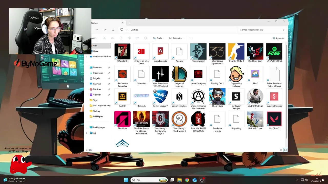
Task: Add a new File Explorer tab
Action: [x=130, y=23]
